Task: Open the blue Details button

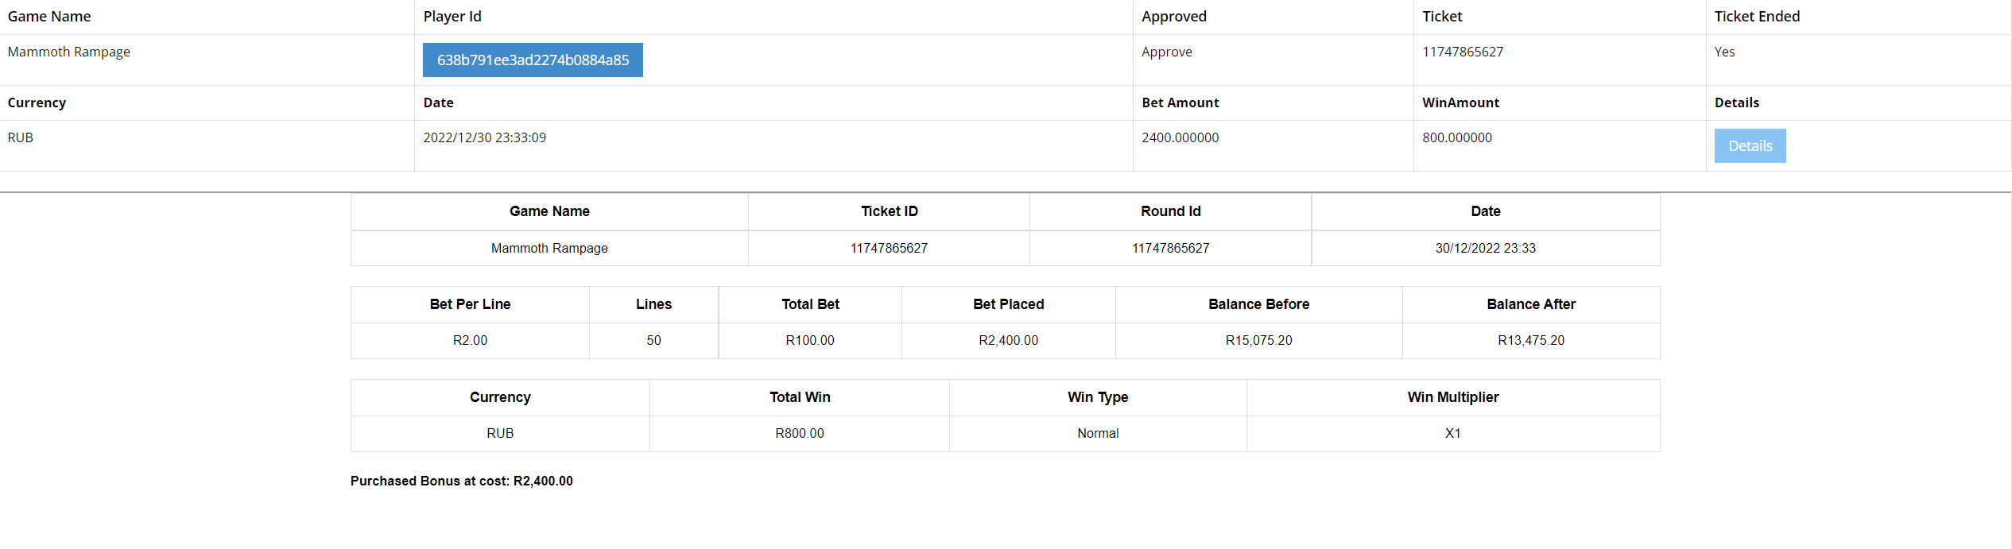Action: (x=1750, y=146)
